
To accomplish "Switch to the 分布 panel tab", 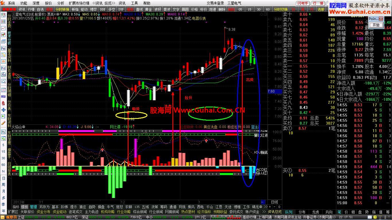I will [302, 212].
